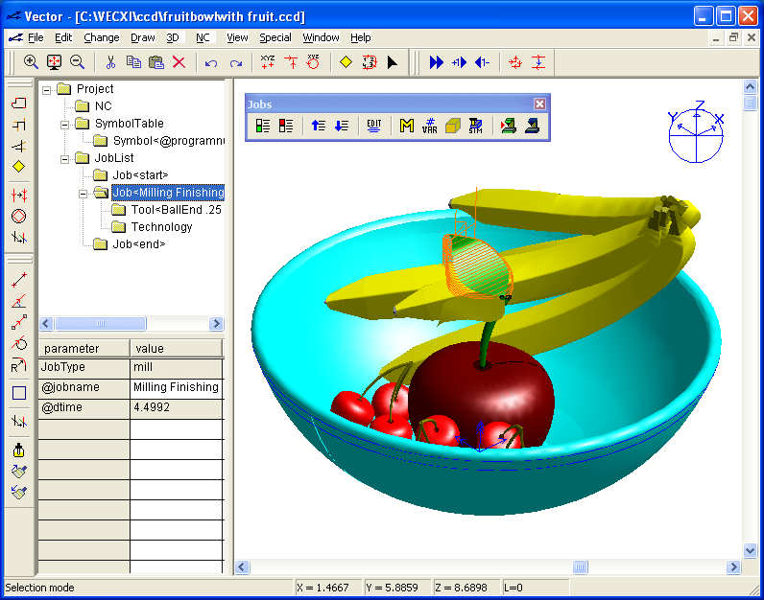Viewport: 764px width, 600px height.
Task: Collapse the SymbolTable tree node
Action: click(x=65, y=125)
